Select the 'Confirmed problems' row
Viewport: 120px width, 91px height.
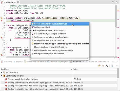click(x=59, y=76)
